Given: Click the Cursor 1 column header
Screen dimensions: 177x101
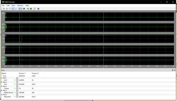Looking at the screenshot, I should pos(22,73).
